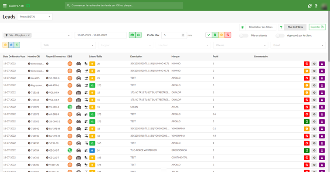The width and height of the screenshot is (330, 172).
Task: Click the Exporter button
Action: [x=317, y=27]
